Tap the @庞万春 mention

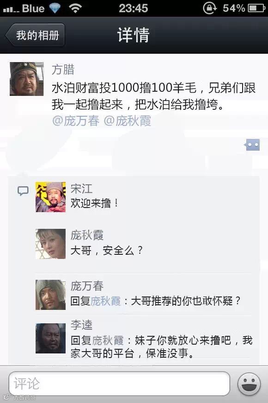76,120
